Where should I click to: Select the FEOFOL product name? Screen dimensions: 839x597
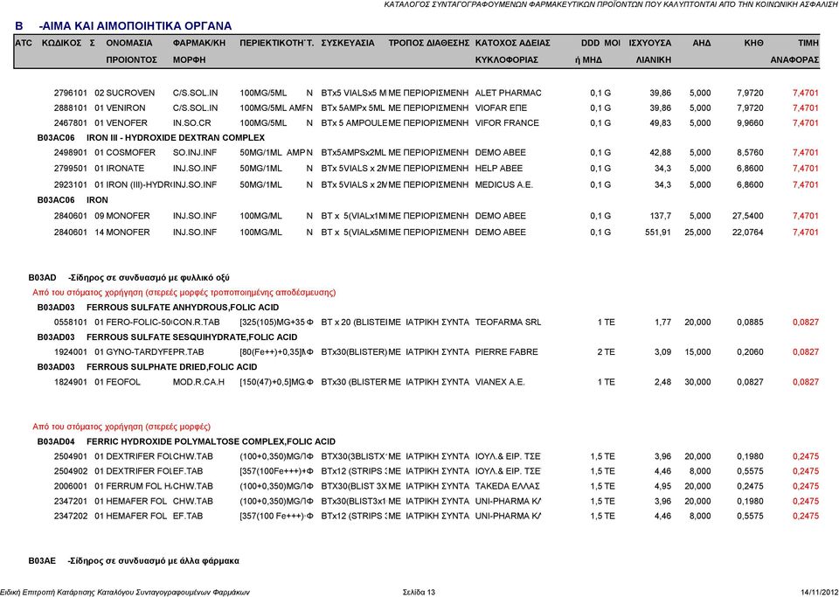pos(123,383)
